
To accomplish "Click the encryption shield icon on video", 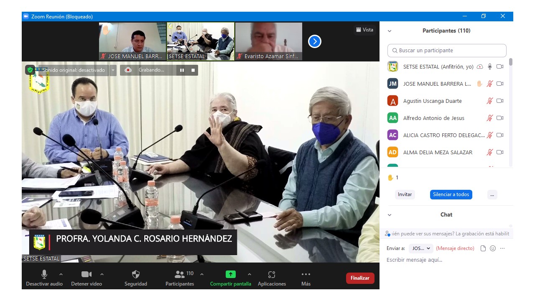I will coord(30,70).
